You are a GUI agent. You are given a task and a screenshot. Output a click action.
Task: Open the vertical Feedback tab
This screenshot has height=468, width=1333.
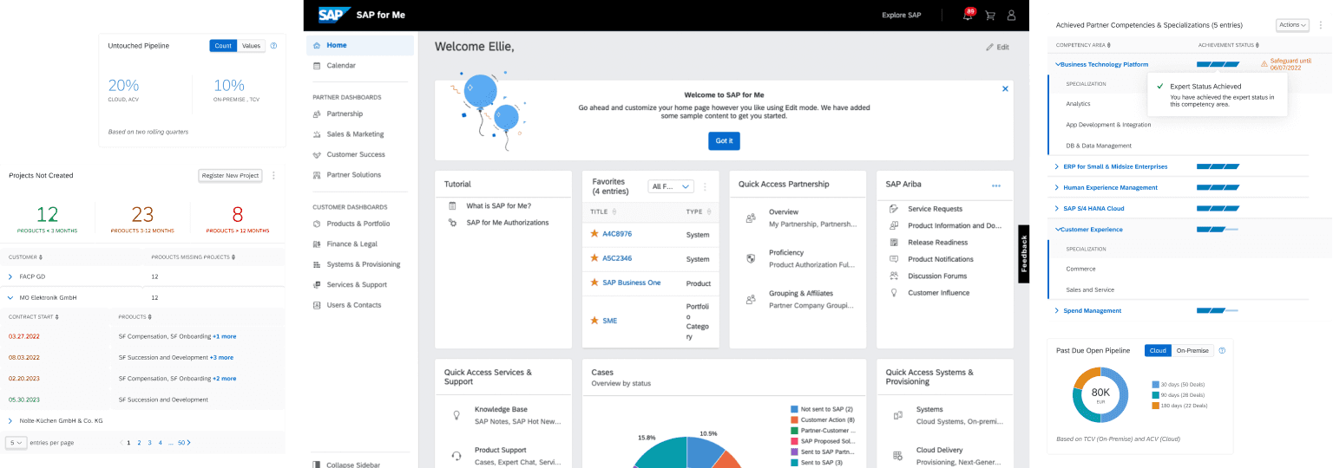1024,254
